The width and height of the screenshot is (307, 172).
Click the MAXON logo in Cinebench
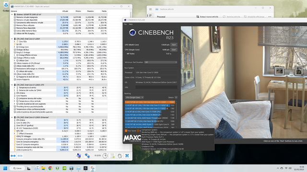click(132, 138)
